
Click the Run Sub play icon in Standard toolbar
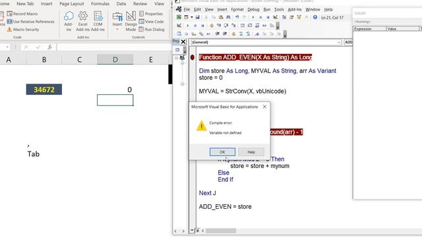253,17
